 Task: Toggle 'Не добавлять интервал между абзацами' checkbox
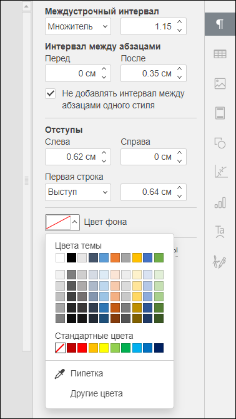point(51,94)
